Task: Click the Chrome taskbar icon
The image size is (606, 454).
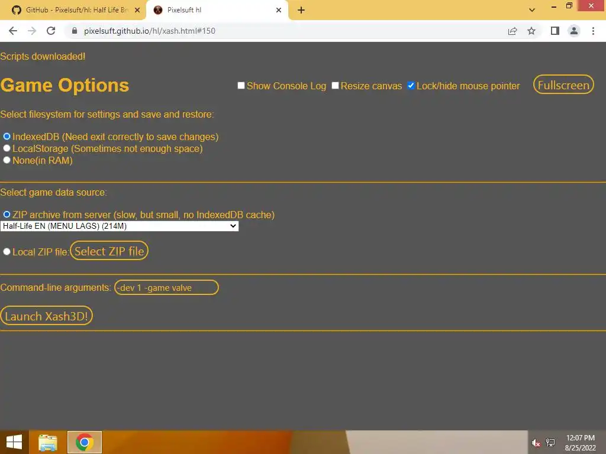Action: 85,442
